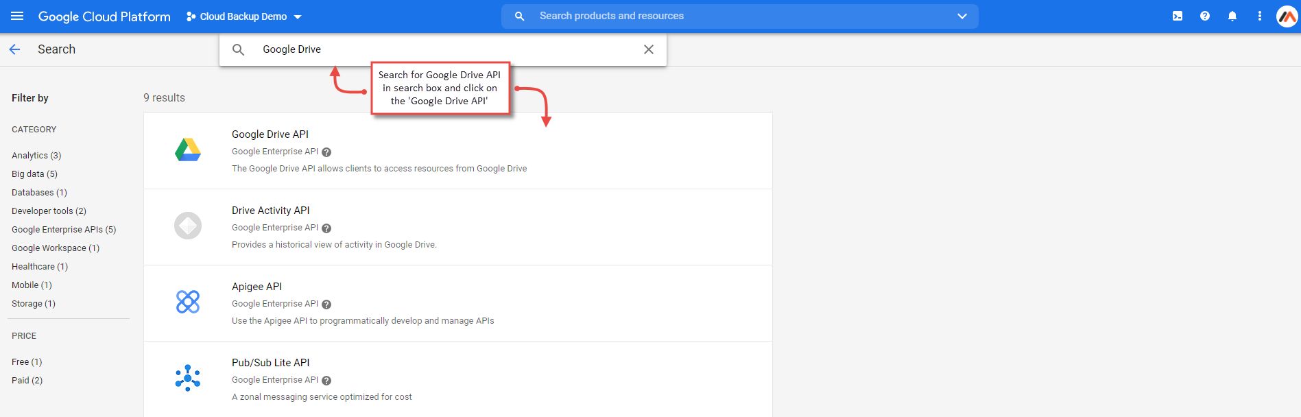Click the Google Cloud Platform logo text

[104, 16]
